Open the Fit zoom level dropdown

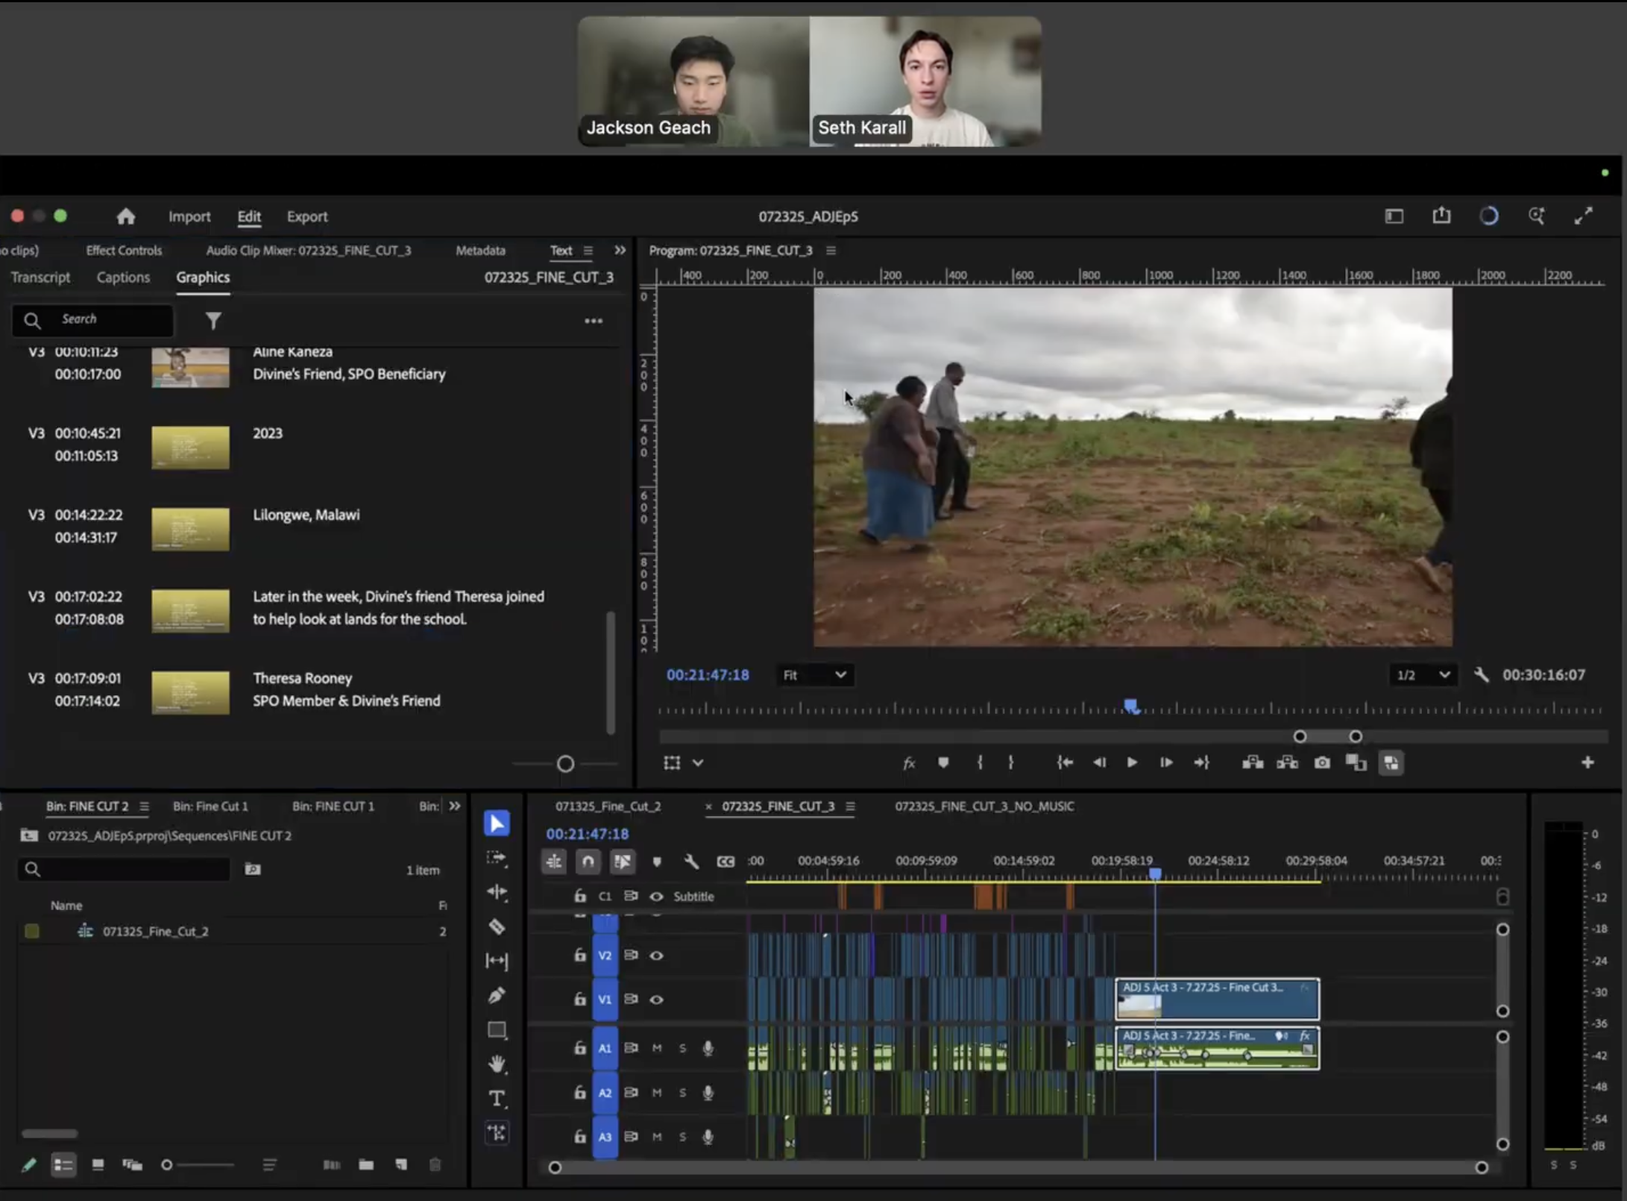click(814, 675)
